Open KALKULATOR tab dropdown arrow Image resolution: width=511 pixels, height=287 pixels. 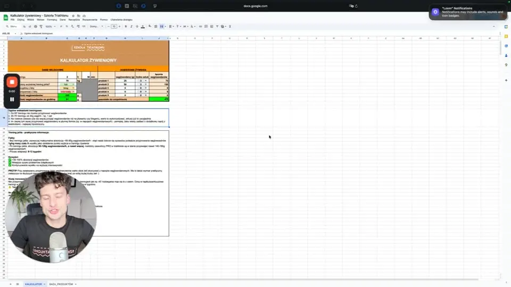[x=44, y=284]
